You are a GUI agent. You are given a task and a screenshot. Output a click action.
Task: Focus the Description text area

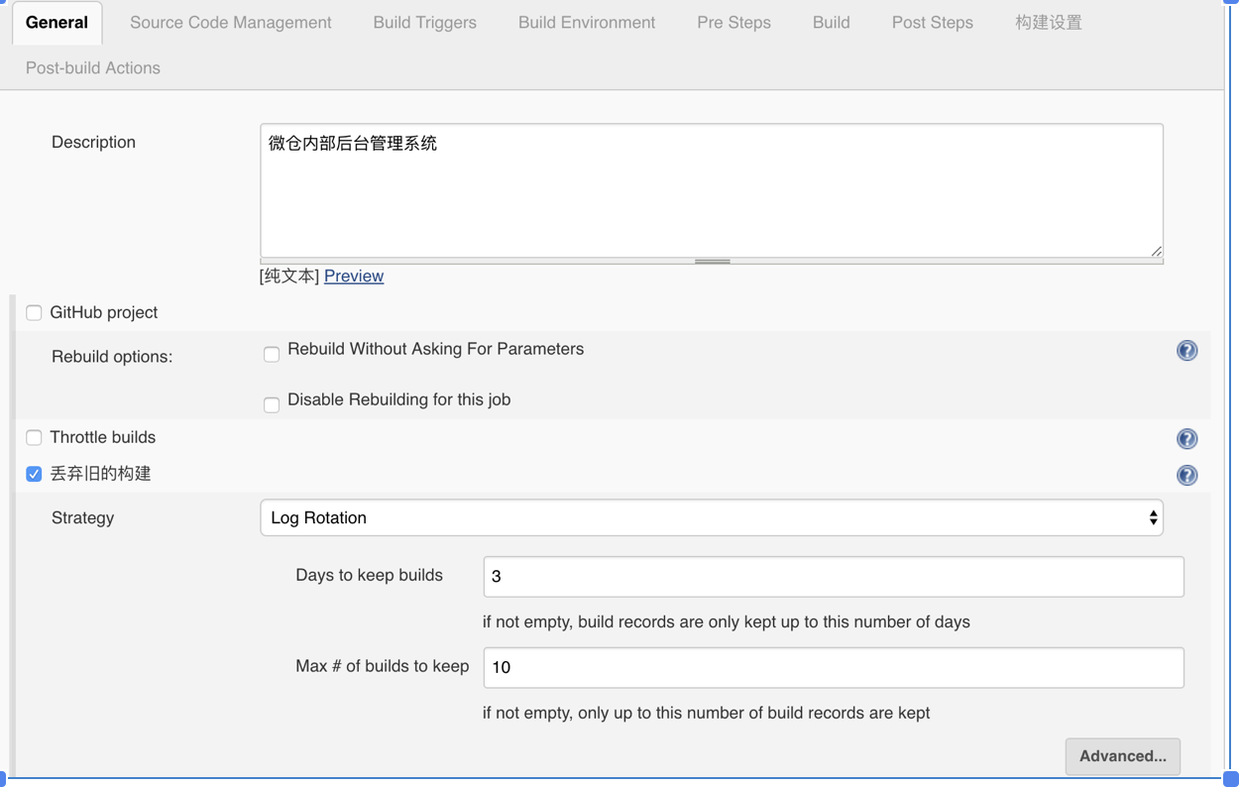point(712,190)
